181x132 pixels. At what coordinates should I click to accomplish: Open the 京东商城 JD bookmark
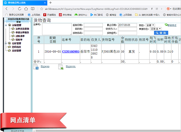tap(65, 15)
